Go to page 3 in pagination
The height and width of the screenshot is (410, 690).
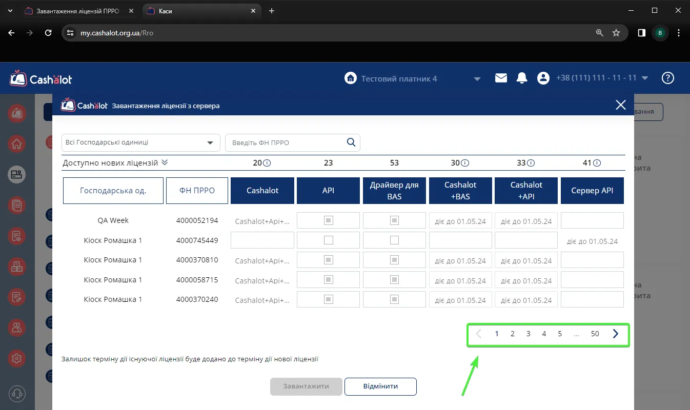point(528,334)
